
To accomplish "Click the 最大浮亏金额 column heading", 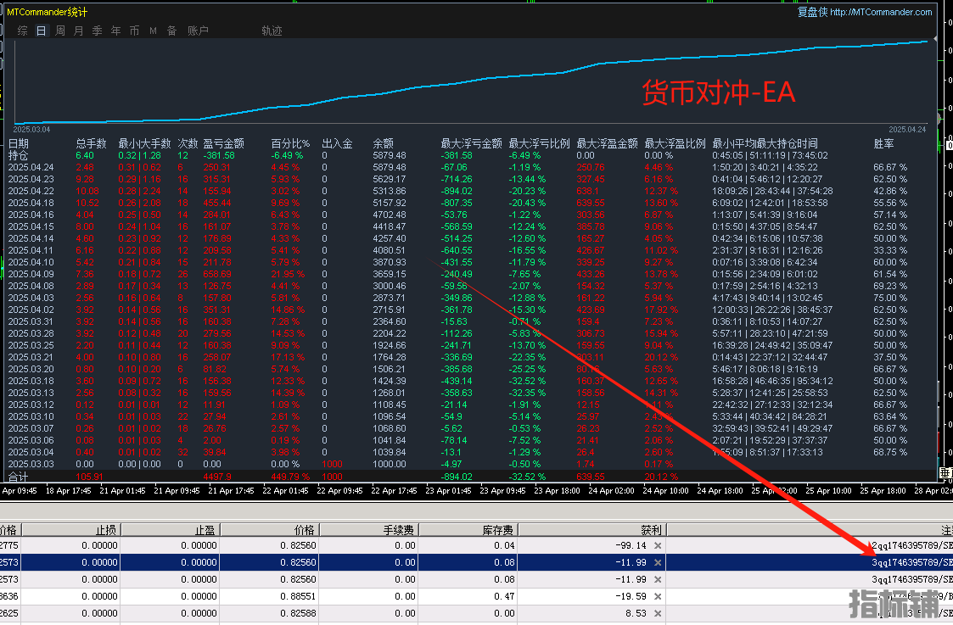I will 472,143.
